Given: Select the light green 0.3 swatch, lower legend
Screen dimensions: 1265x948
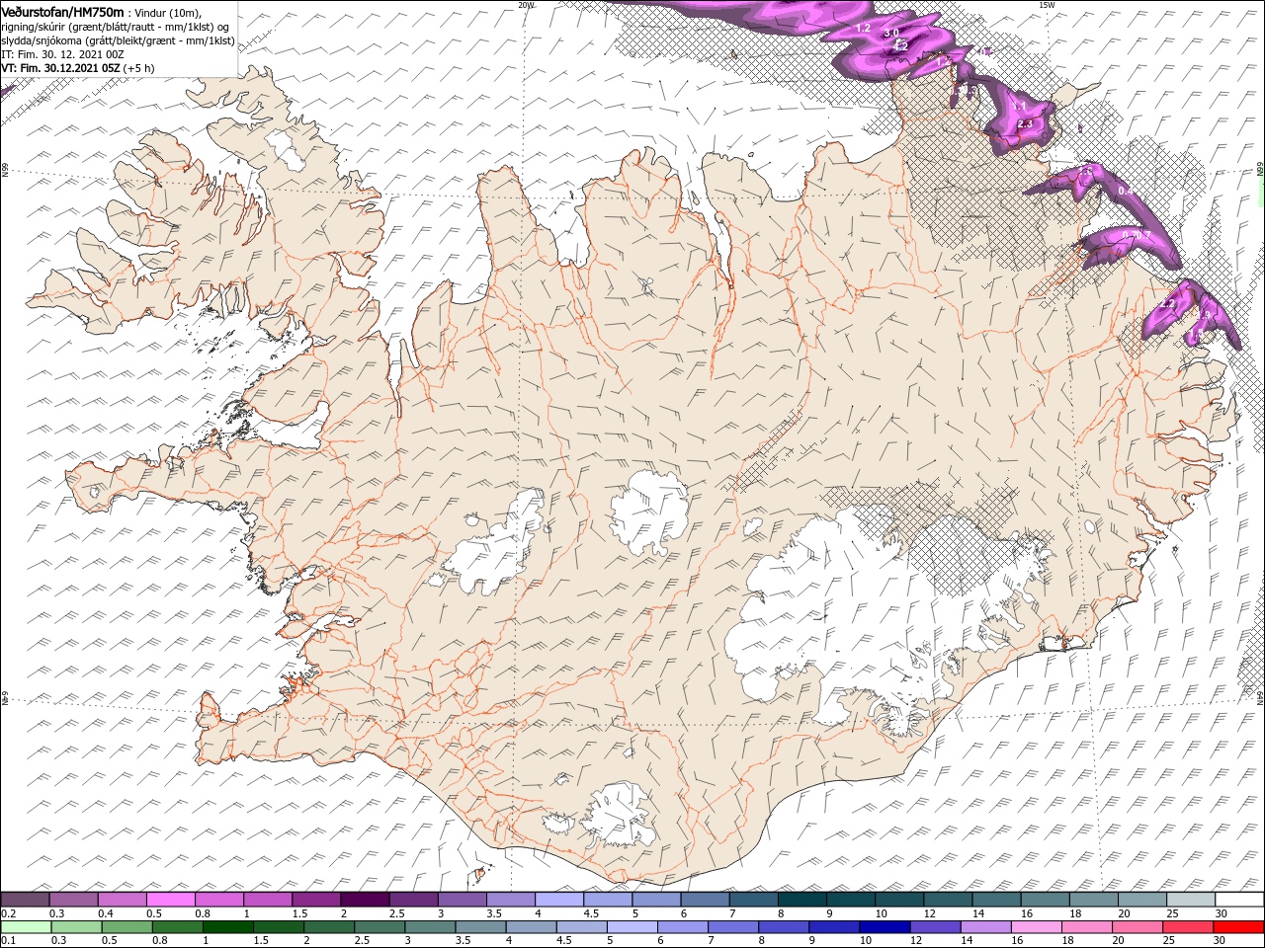Looking at the screenshot, I should pos(76,927).
